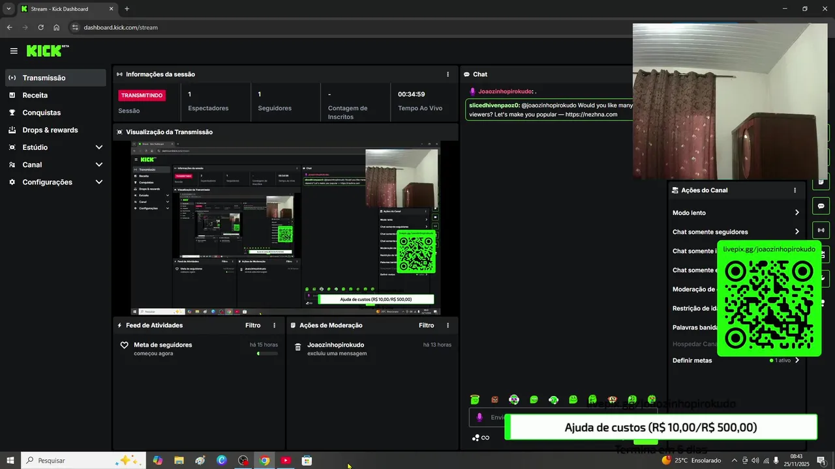Open Chat somente seguidores setting
Screen dimensions: 835x469
click(736, 232)
